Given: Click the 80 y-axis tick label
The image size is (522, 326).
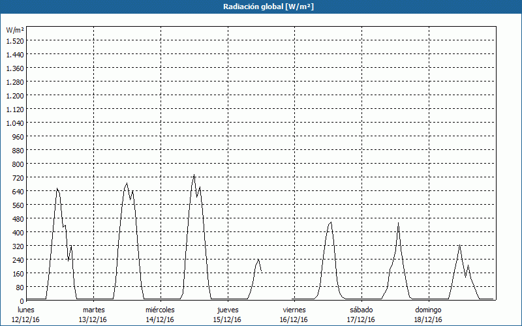Looking at the screenshot, I should click(17, 287).
